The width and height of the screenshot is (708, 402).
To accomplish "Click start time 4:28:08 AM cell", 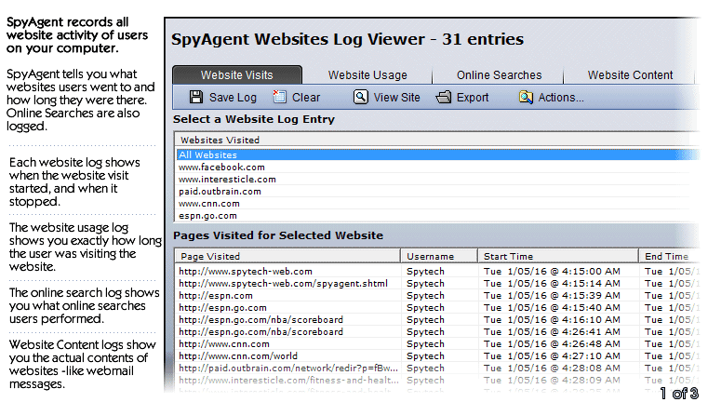I will (552, 368).
